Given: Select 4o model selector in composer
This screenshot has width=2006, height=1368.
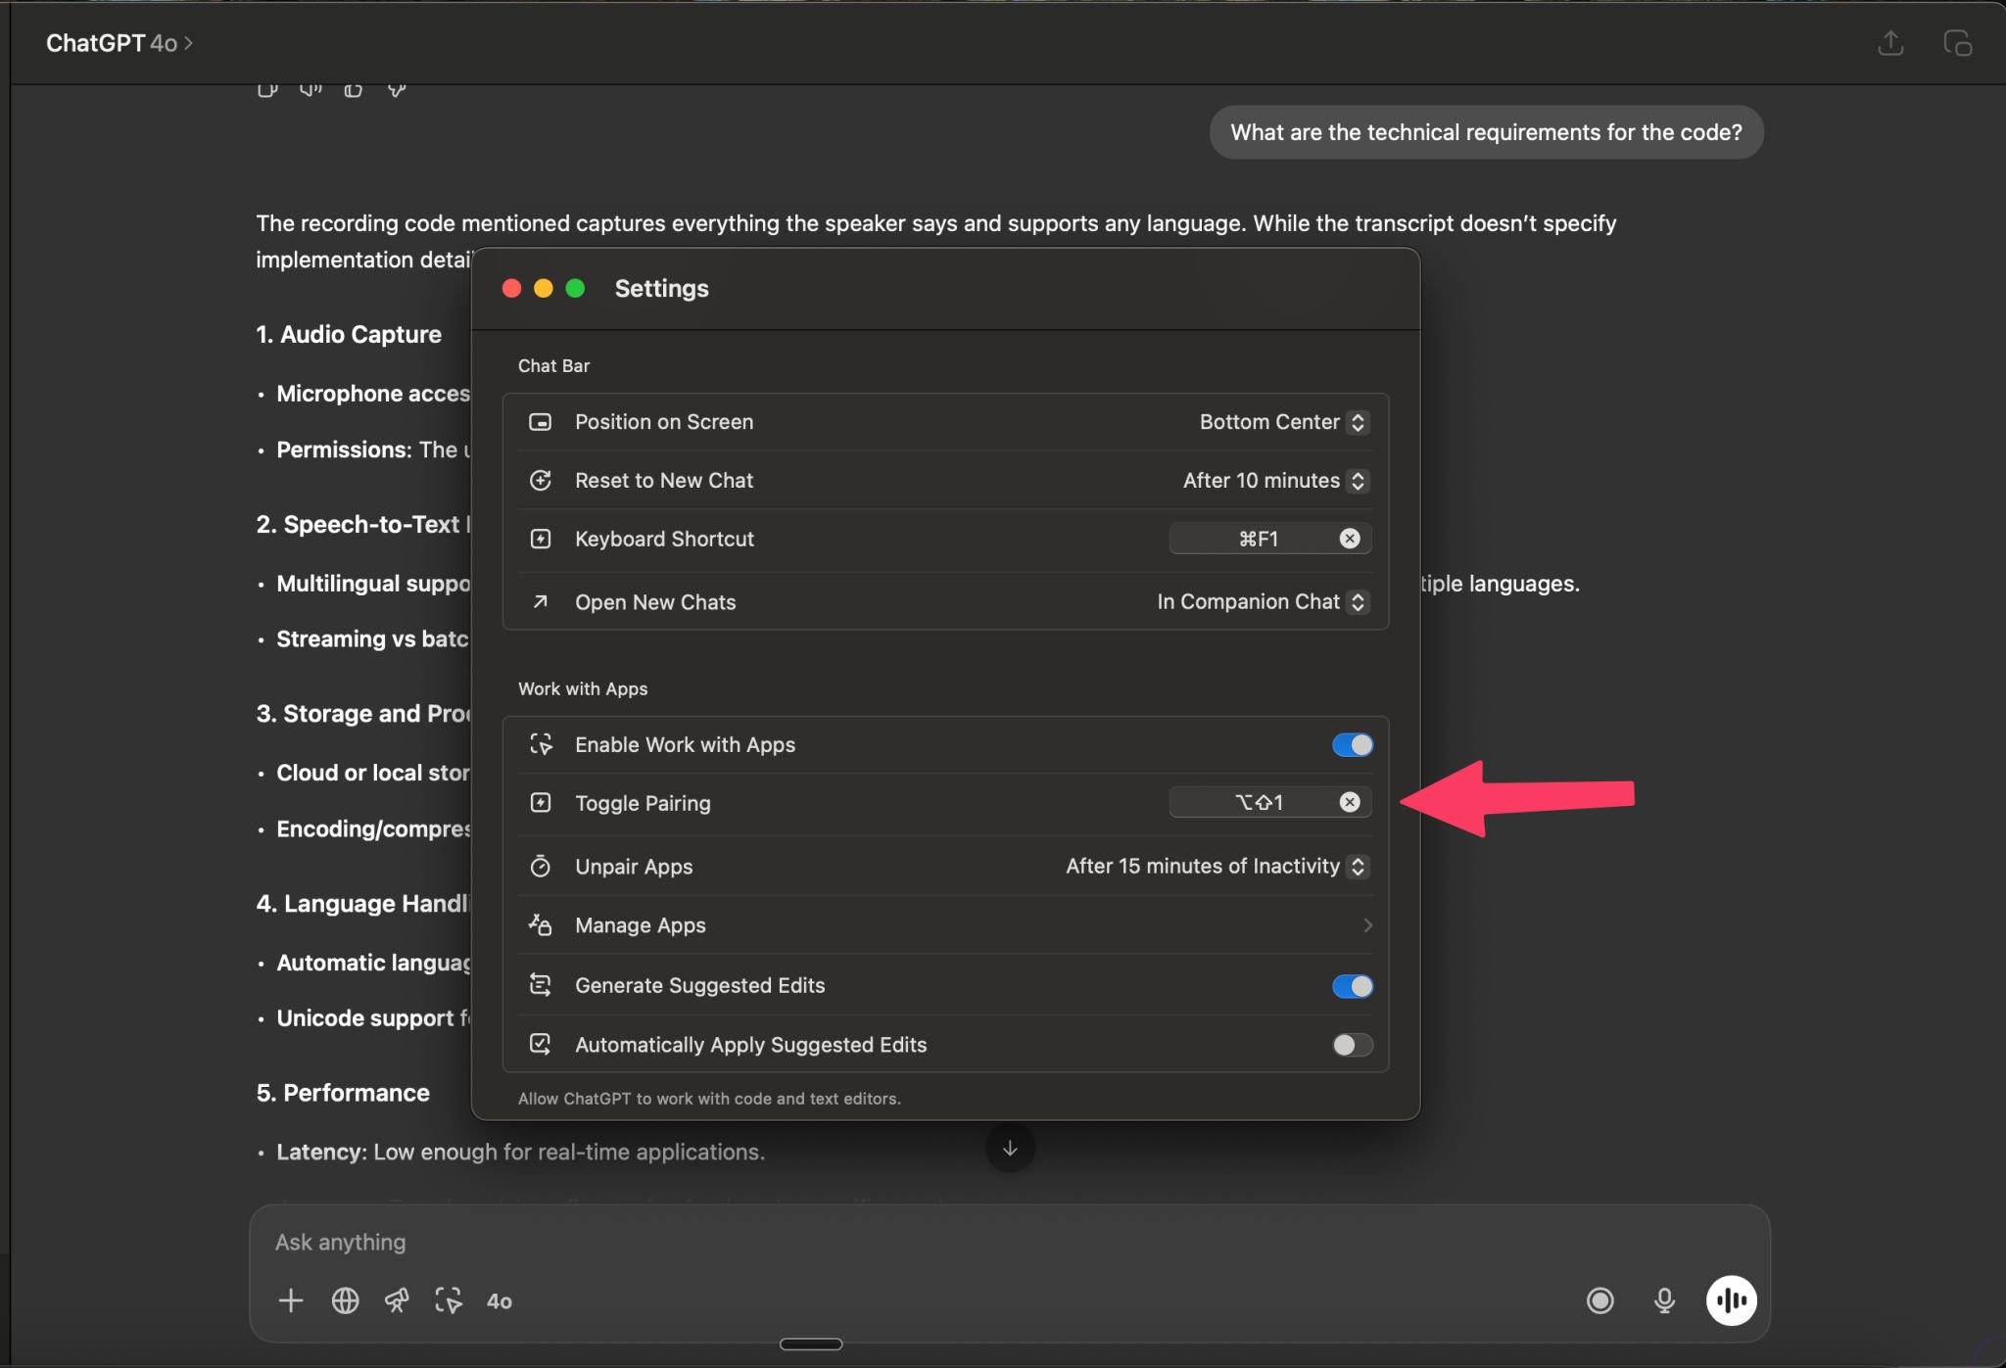Looking at the screenshot, I should tap(500, 1301).
